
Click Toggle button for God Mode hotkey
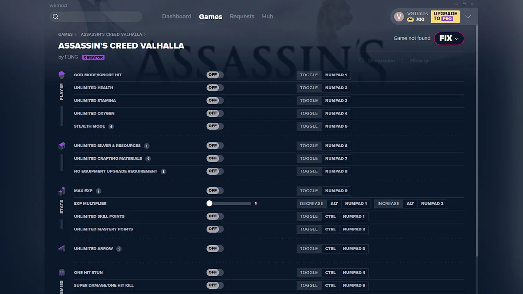(x=309, y=75)
